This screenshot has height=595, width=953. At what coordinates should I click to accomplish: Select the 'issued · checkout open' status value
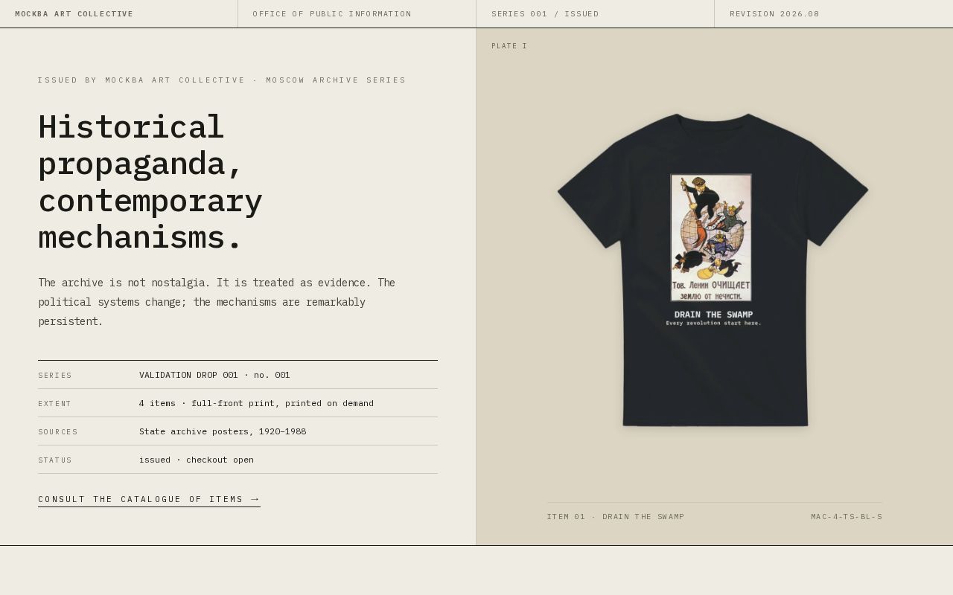pyautogui.click(x=197, y=460)
